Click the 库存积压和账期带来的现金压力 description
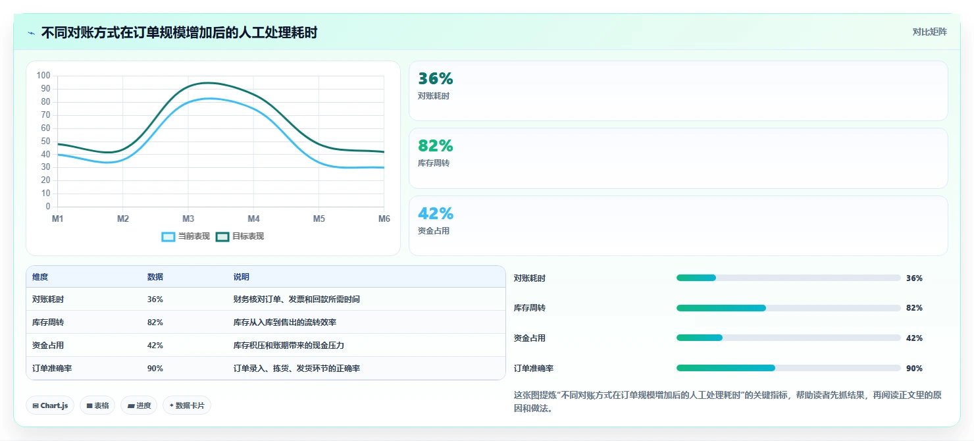The image size is (974, 441). 289,345
